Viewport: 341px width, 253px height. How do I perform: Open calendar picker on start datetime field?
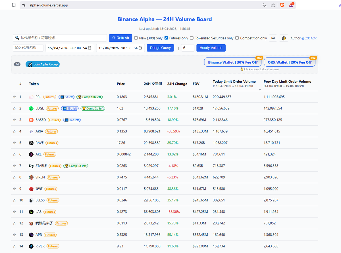[x=90, y=48]
